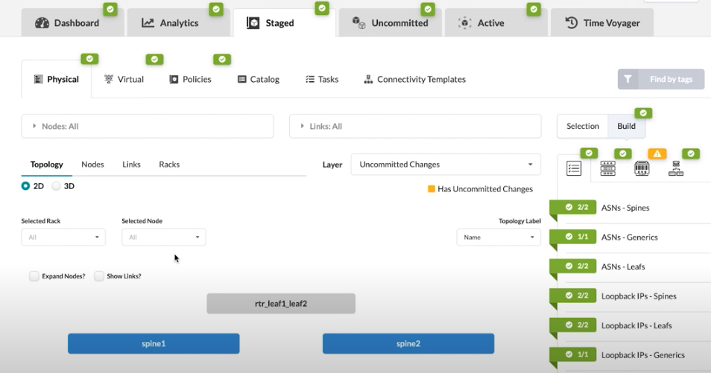Viewport: 711px width, 373px height.
Task: Click the Devices icon with warning badge
Action: point(642,168)
